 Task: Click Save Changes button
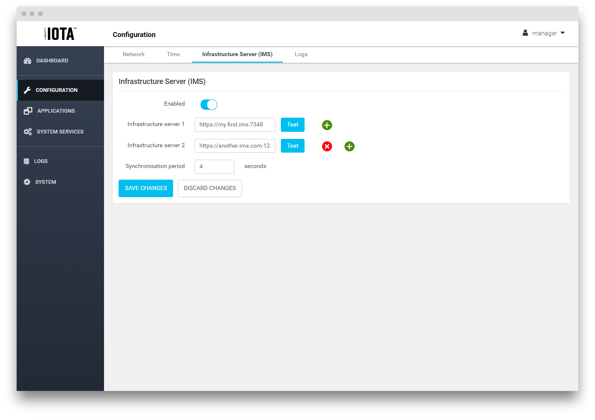coord(146,188)
